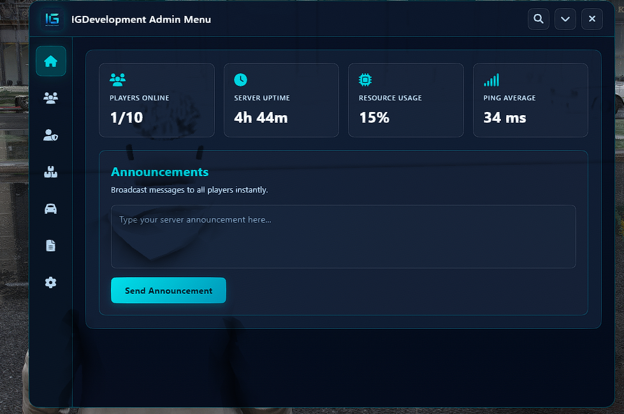The height and width of the screenshot is (414, 624).
Task: Open the Home dashboard in sidebar
Action: (51, 61)
